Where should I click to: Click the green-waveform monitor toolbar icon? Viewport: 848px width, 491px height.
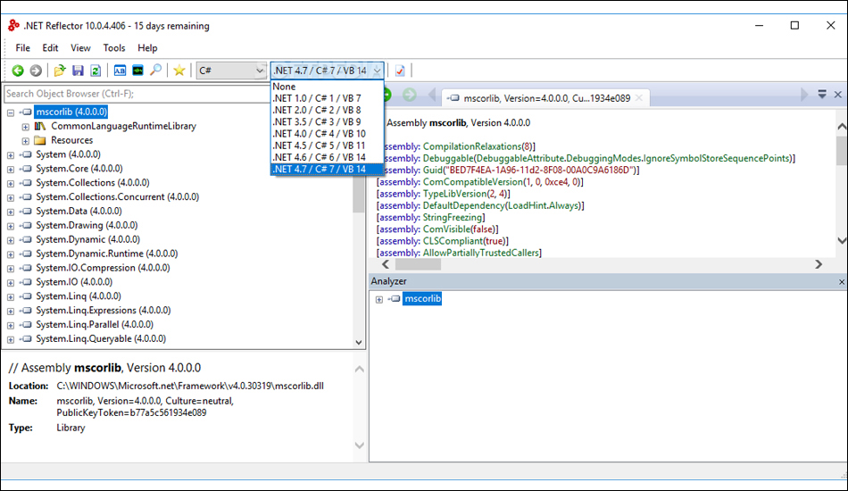tap(137, 71)
